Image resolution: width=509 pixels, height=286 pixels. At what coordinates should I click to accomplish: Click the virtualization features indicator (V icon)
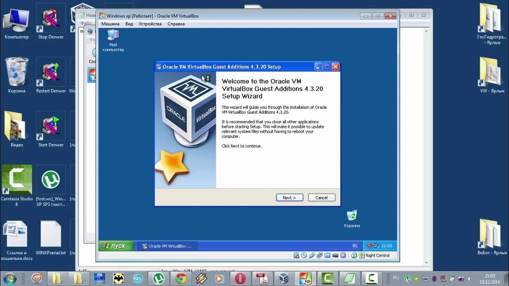tap(342, 255)
